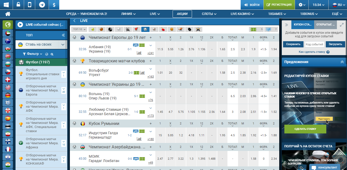Screen dimensions: 347x170
Task: Switch to the КУПОН СТА... tab
Action: coord(302,25)
